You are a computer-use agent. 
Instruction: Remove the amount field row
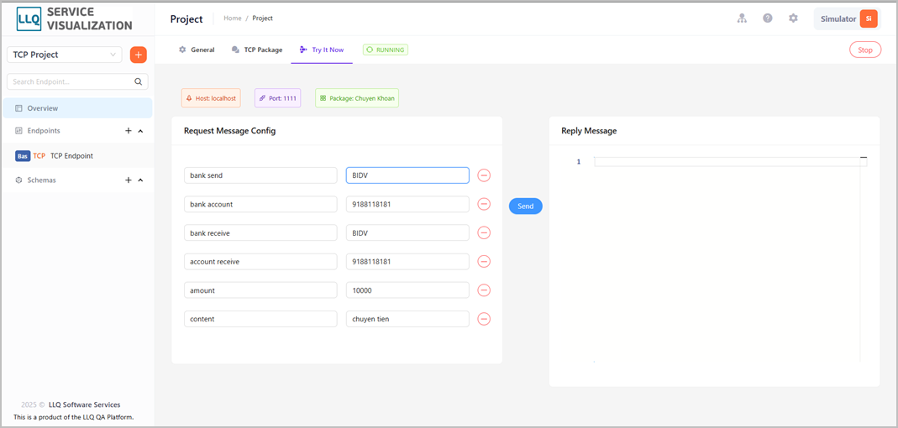[x=484, y=290]
